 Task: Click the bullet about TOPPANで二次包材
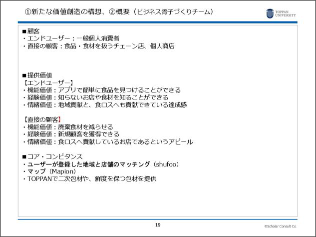click(x=89, y=178)
